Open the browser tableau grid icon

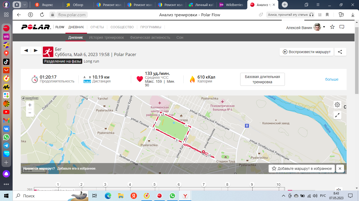(6, 15)
